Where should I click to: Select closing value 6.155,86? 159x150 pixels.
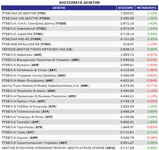(127, 117)
